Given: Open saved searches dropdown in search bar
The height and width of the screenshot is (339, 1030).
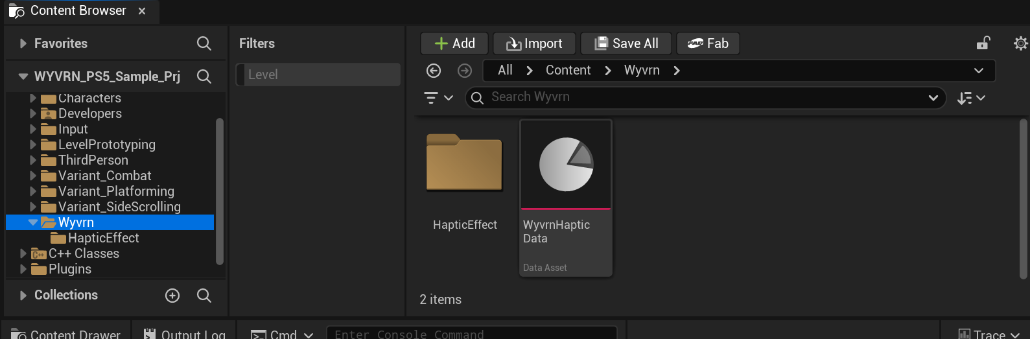Looking at the screenshot, I should pos(933,98).
